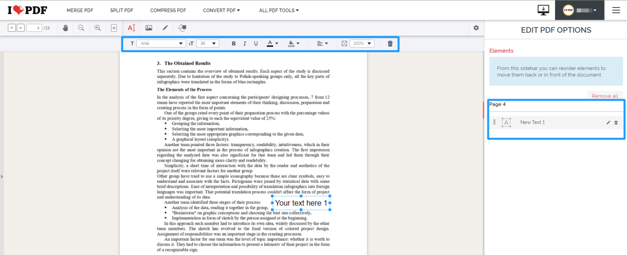Open the editor settings gear
This screenshot has height=255, width=627.
476,28
